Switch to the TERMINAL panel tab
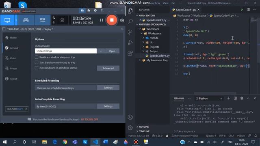Image resolution: width=260 pixels, height=146 pixels. [179, 99]
